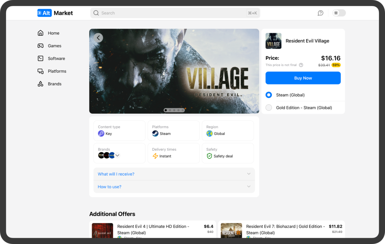Open Software in the sidebar
385x244 pixels.
click(x=51, y=58)
